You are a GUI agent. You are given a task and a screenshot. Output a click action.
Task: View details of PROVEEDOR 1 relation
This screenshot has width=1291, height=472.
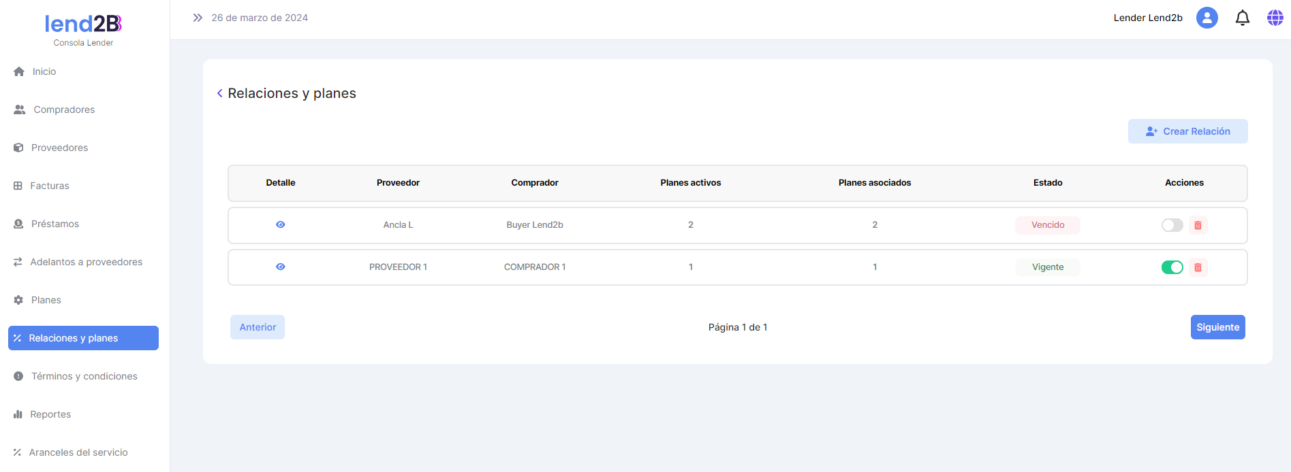click(280, 267)
